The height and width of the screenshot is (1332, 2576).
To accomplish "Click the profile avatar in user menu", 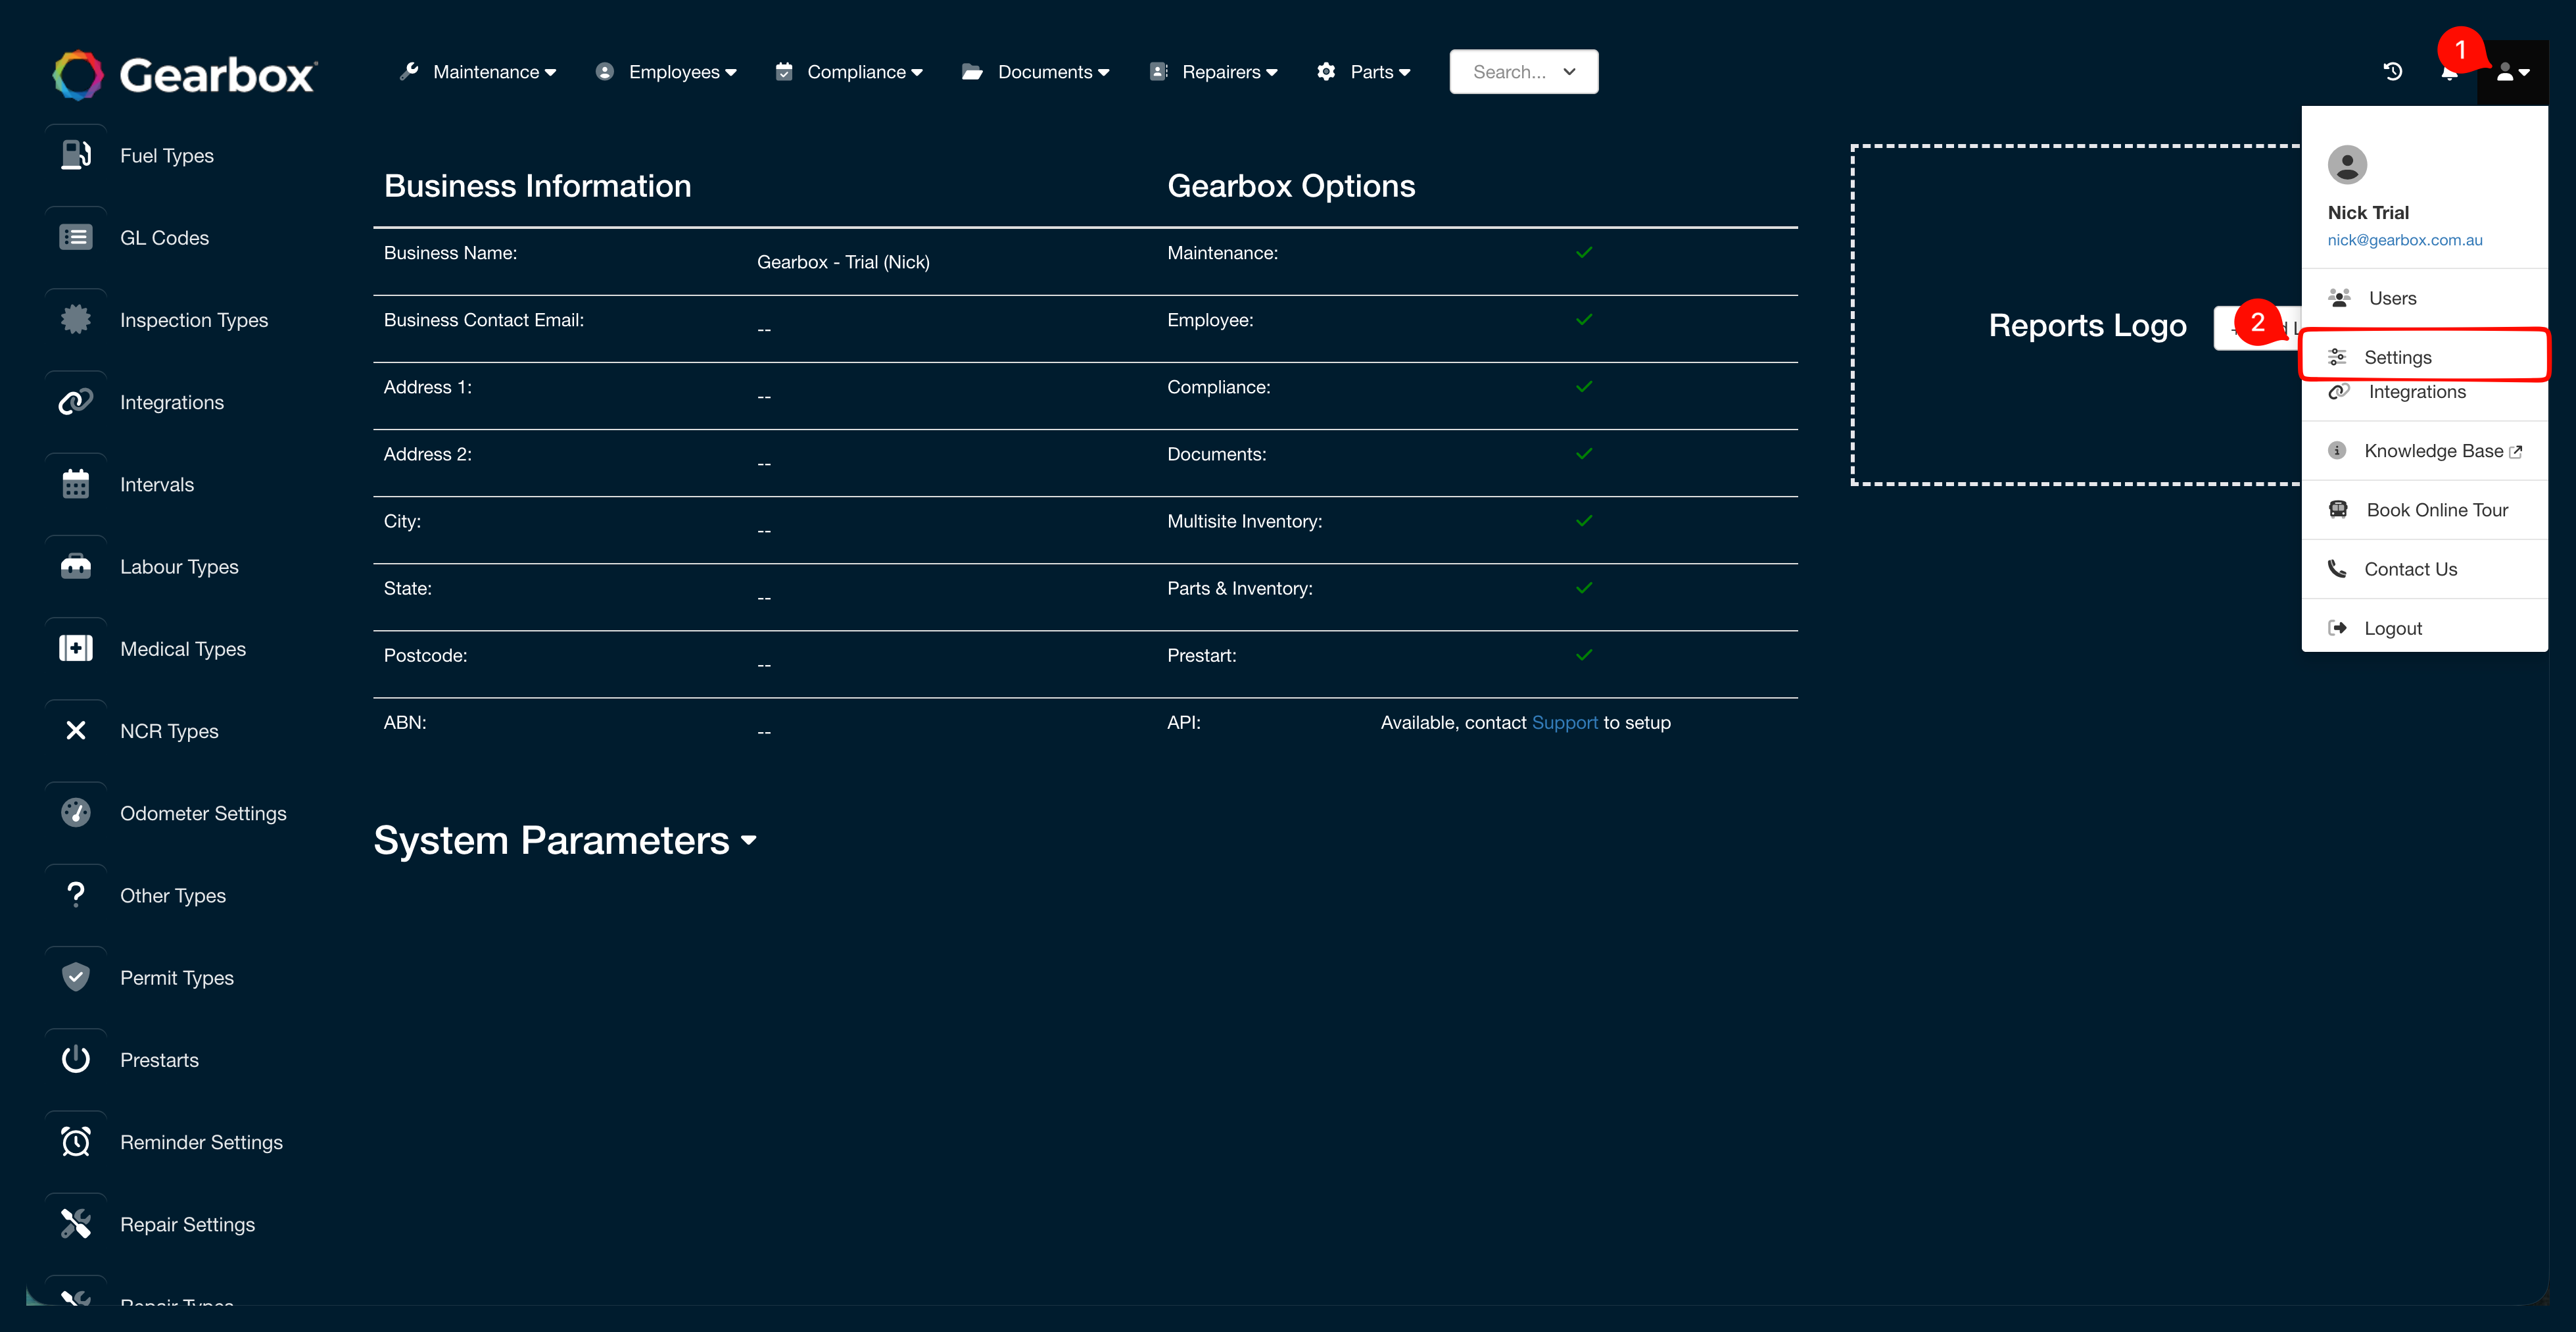I will [2346, 164].
